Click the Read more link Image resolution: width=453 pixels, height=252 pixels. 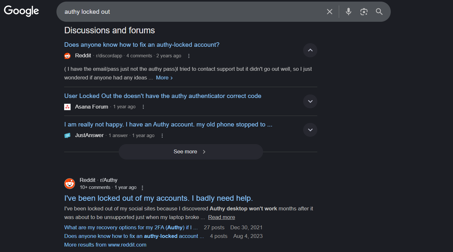221,217
